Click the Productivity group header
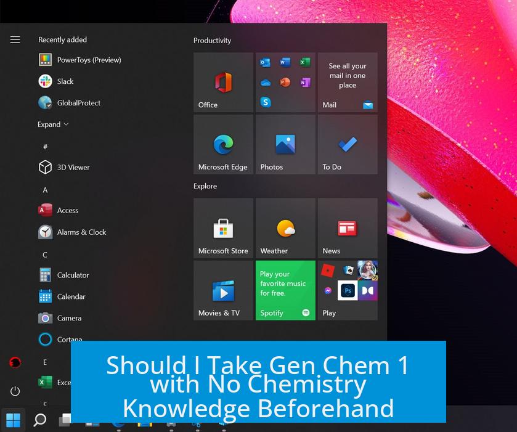This screenshot has width=517, height=432. pos(212,41)
